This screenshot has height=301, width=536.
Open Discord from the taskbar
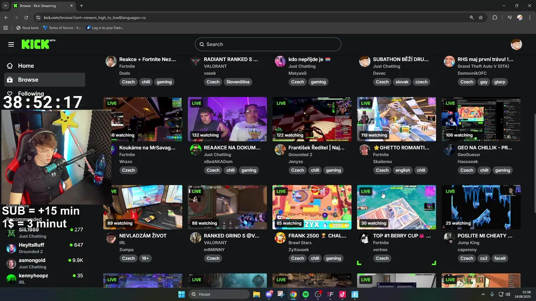269,294
